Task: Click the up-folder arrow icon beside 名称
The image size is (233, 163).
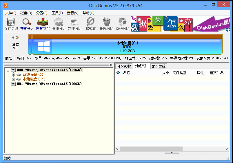Action: click(118, 73)
